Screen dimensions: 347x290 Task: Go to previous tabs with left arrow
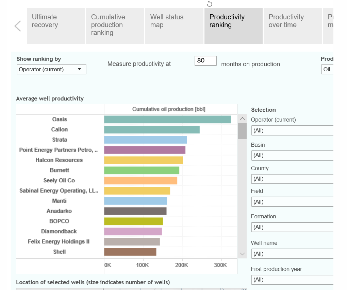coord(18,26)
